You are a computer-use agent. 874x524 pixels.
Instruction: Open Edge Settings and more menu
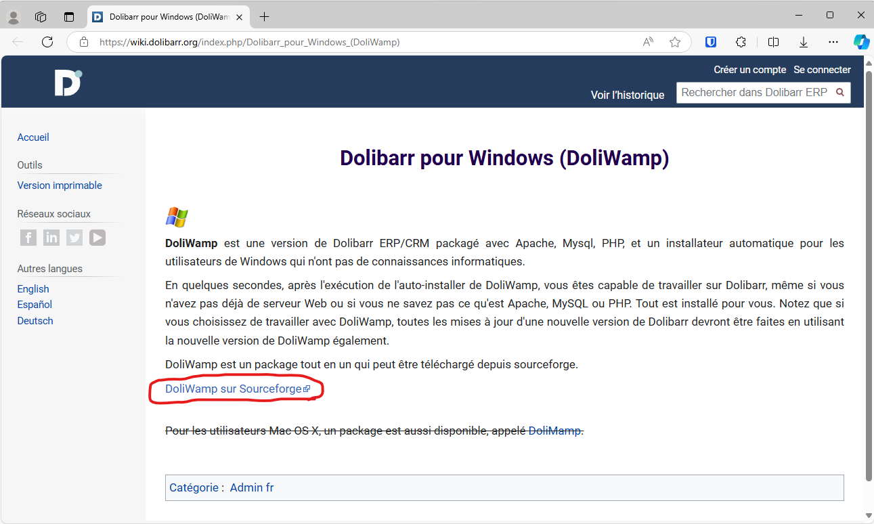(x=833, y=42)
